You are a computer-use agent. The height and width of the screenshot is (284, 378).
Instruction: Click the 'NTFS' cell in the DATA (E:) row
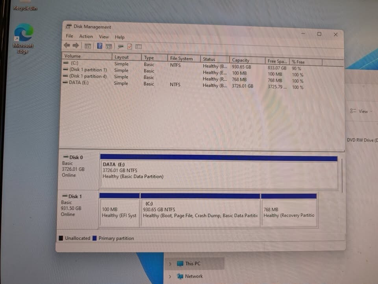175,84
